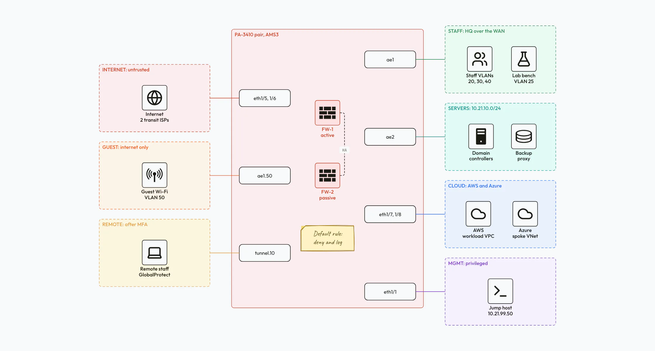The image size is (655, 351).
Task: Click the ae1.50 interface box
Action: (265, 175)
